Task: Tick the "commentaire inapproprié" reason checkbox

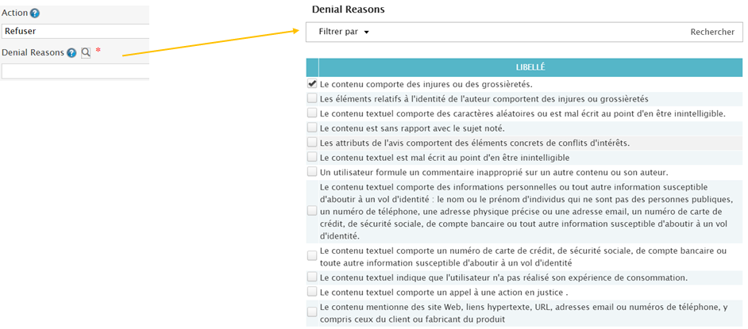Action: [x=312, y=172]
